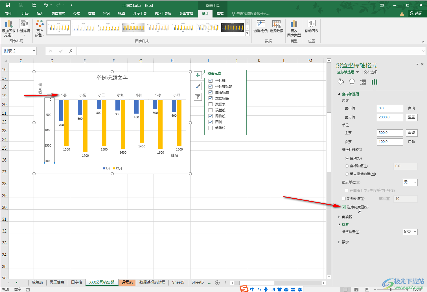This screenshot has width=427, height=292.
Task: Open 公式 ribbon tab
Action: click(77, 14)
